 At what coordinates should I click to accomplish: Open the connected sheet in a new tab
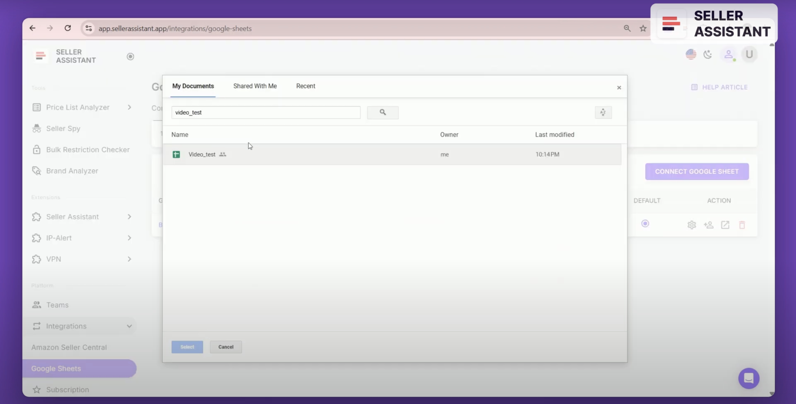(725, 225)
